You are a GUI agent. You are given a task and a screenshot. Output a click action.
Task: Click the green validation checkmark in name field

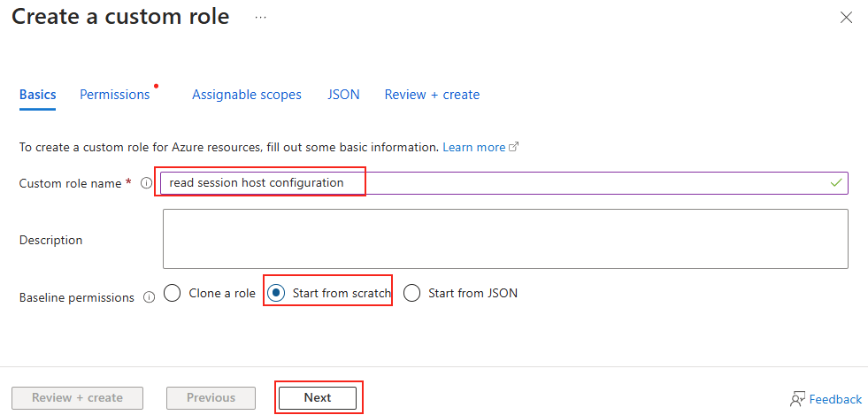pos(836,182)
